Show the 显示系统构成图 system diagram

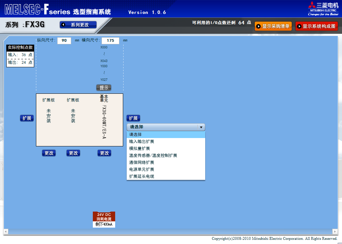pyautogui.click(x=317, y=26)
